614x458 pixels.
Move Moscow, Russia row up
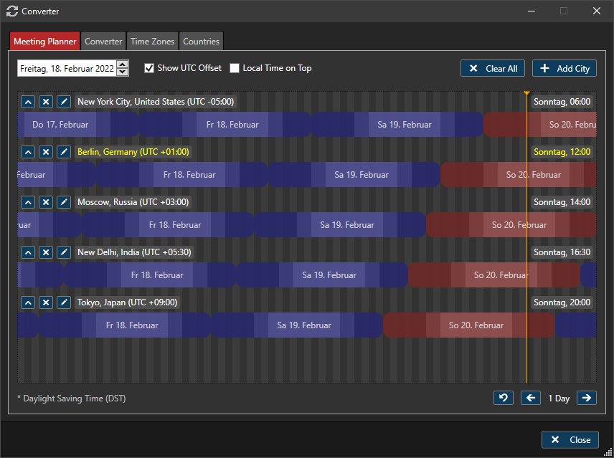(27, 202)
